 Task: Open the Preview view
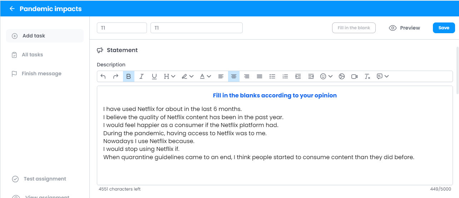(x=405, y=28)
